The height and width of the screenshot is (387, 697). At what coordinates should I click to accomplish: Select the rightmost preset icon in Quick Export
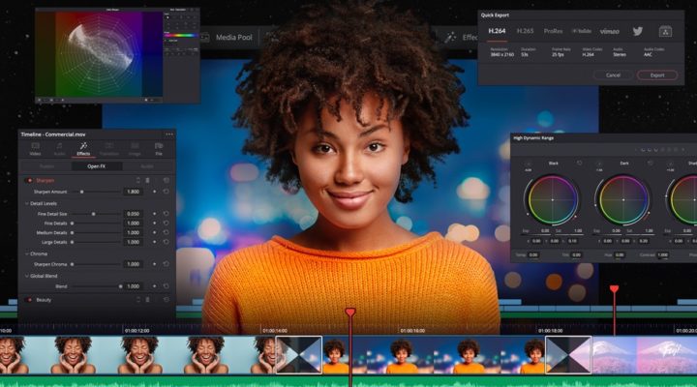tap(665, 32)
